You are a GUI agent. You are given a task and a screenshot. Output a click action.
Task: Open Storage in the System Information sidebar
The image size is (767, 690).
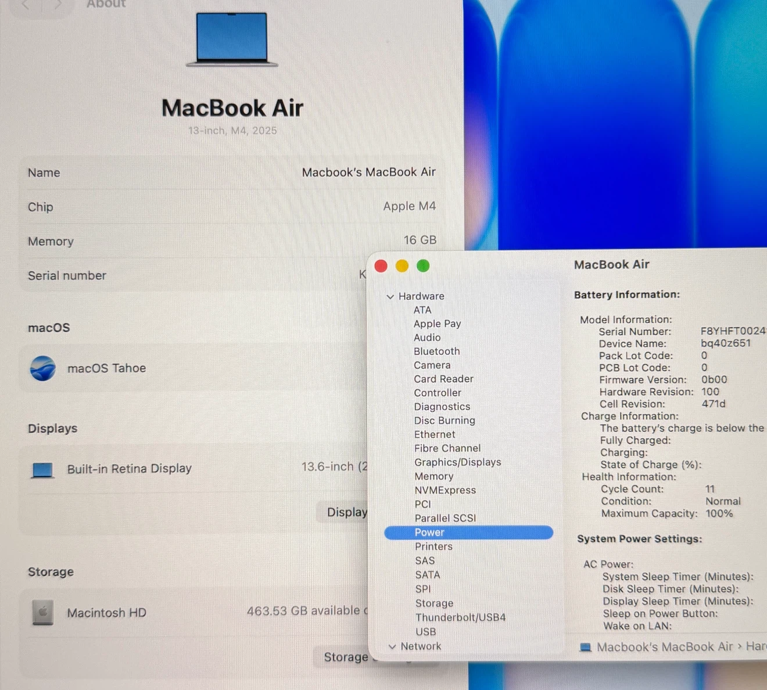click(x=434, y=603)
